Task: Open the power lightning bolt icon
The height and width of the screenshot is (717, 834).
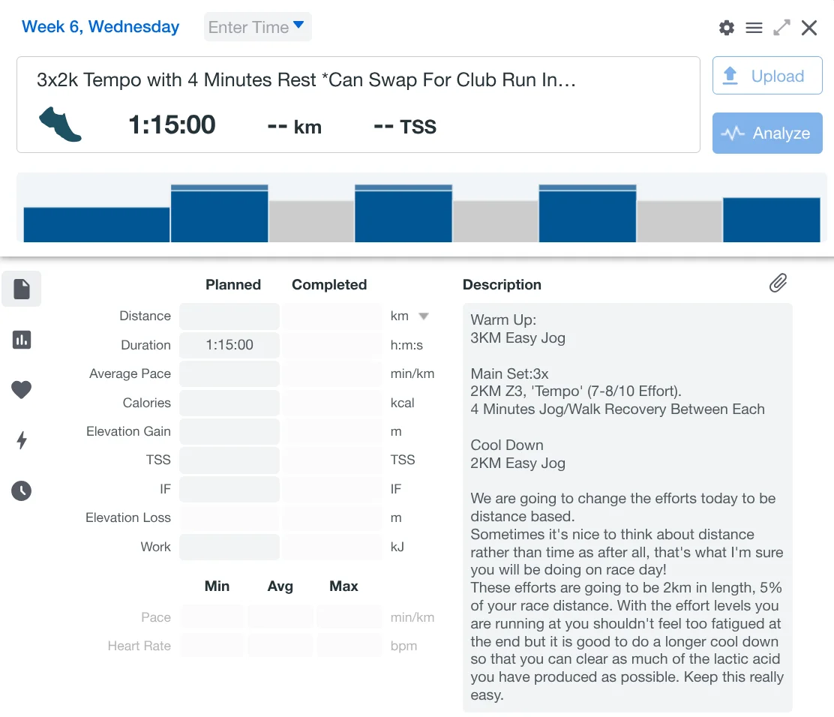Action: click(22, 440)
